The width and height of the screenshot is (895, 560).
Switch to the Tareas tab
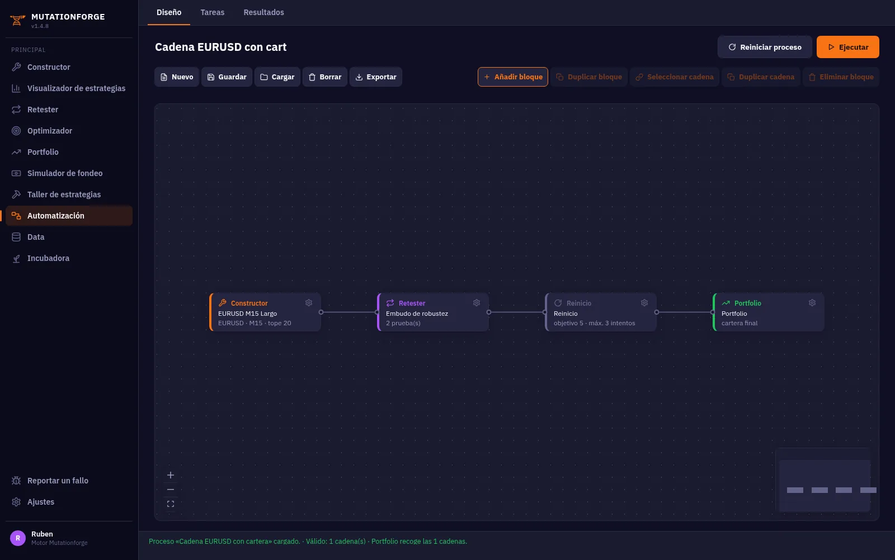213,12
